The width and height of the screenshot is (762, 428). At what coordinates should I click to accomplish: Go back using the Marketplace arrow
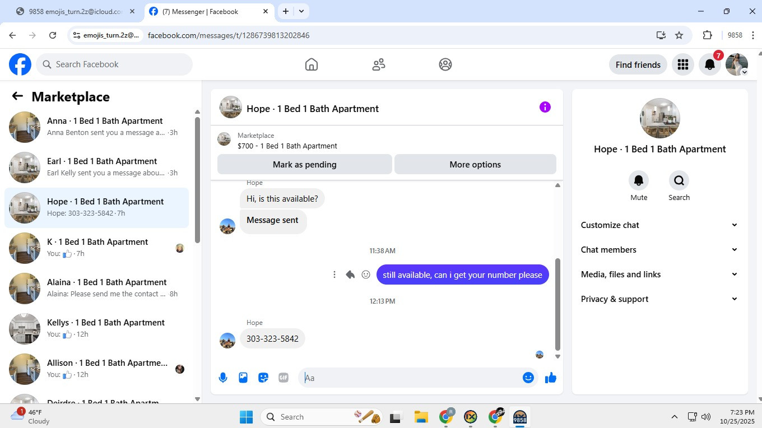coord(17,96)
